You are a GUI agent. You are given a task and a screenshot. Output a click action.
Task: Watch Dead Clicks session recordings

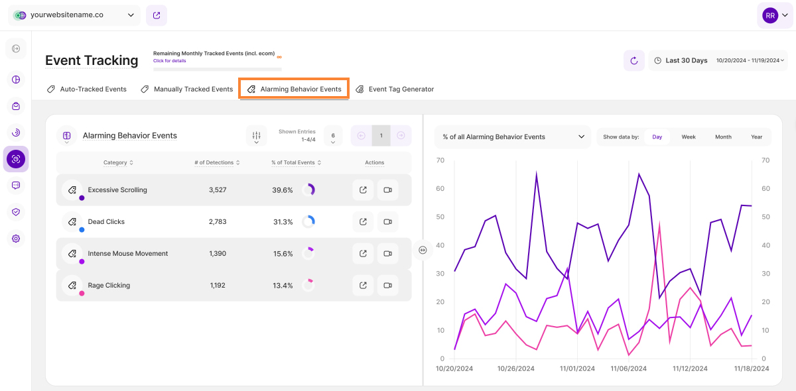[x=387, y=222]
